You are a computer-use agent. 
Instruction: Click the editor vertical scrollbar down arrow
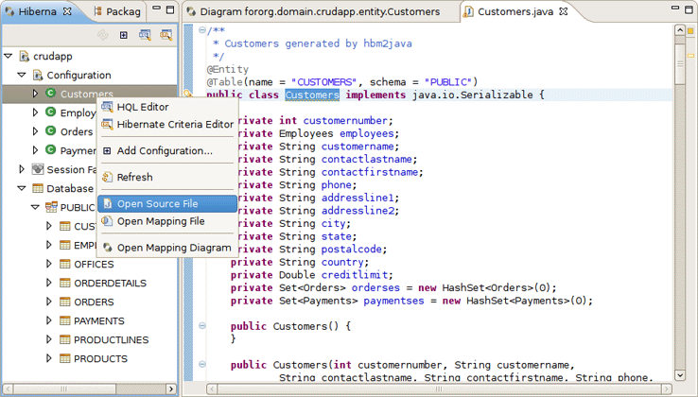[680, 375]
